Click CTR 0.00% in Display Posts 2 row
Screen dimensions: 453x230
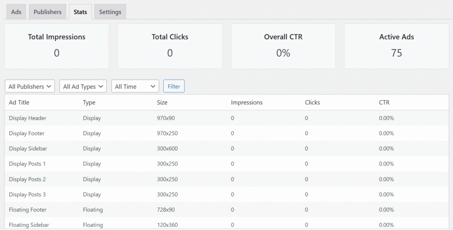(386, 179)
